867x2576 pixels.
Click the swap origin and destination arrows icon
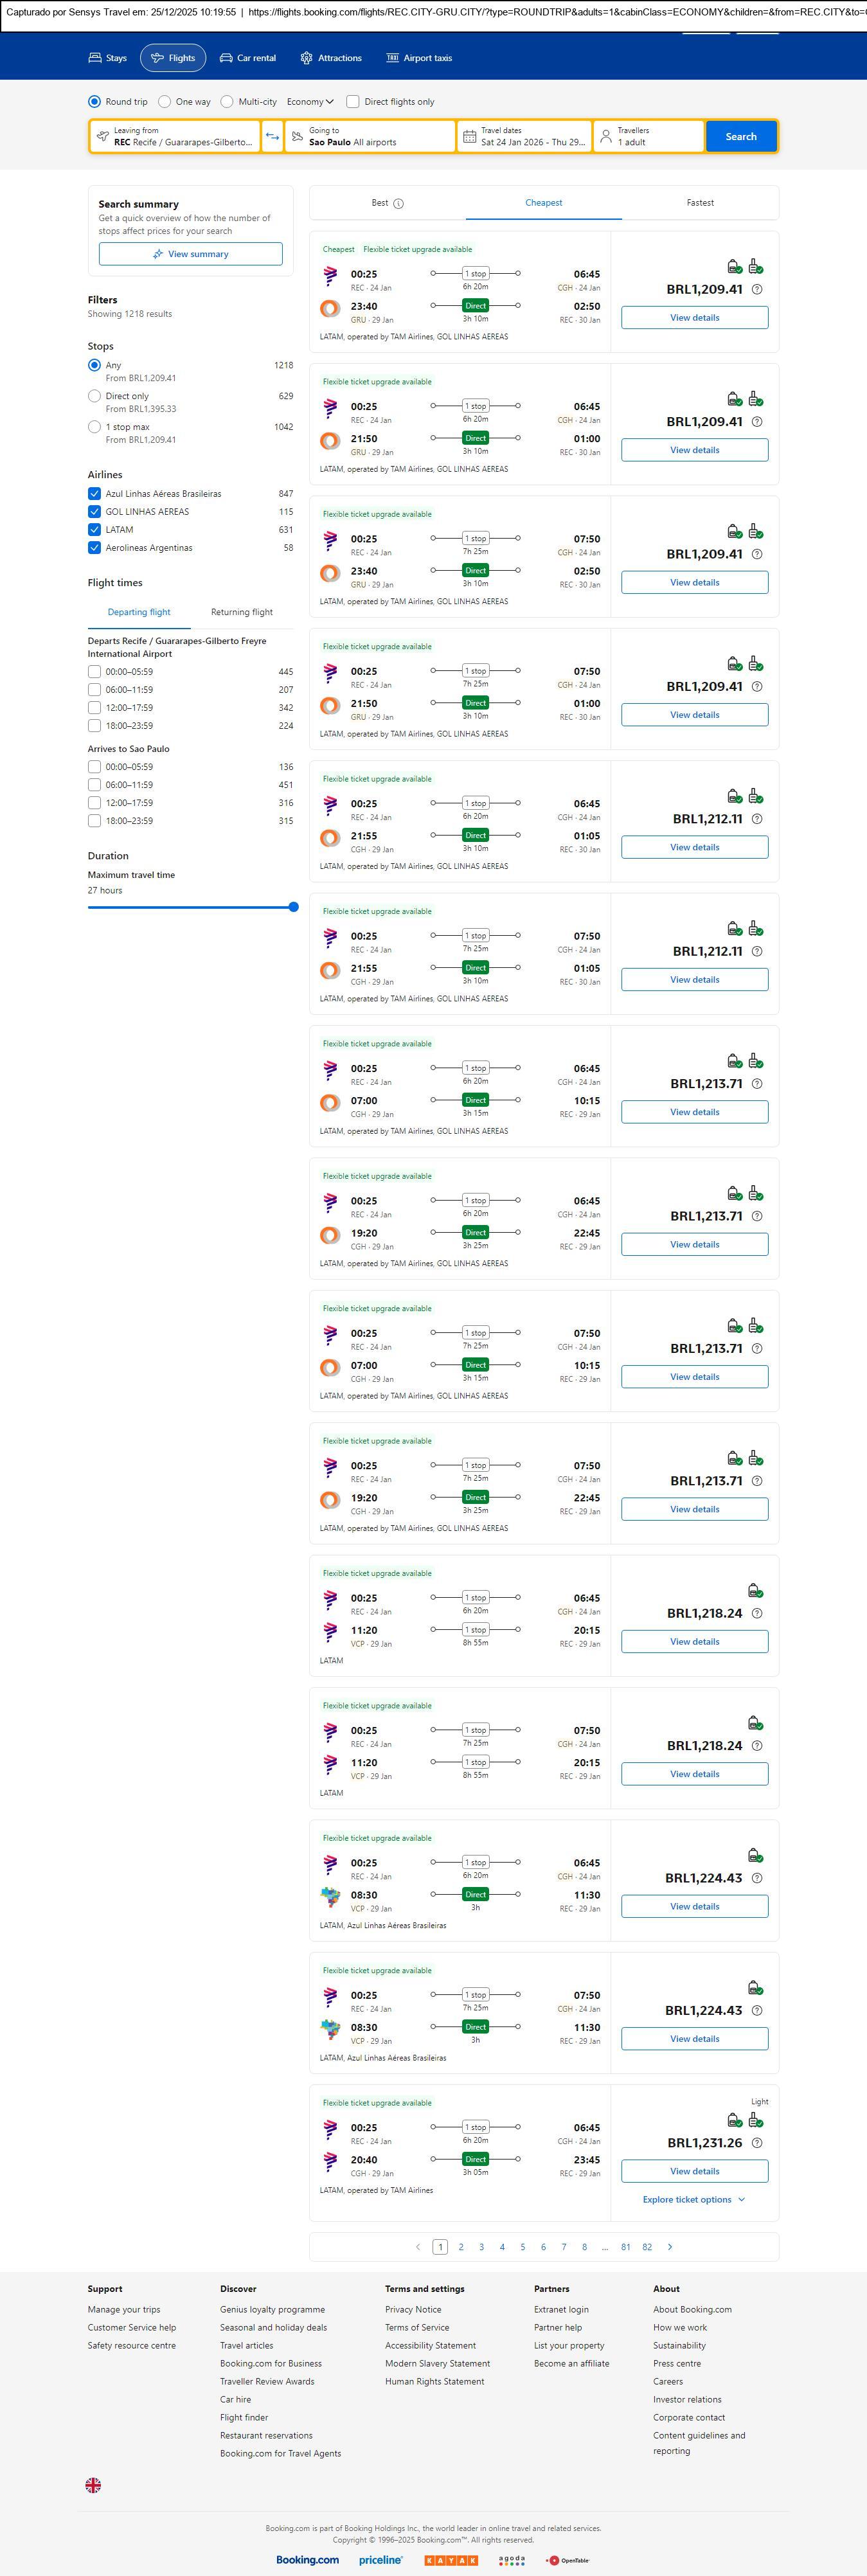(x=272, y=137)
